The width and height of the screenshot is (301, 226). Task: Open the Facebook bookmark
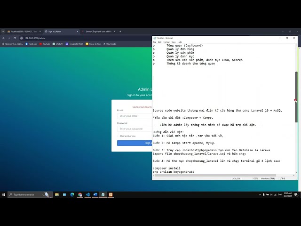tap(31, 44)
